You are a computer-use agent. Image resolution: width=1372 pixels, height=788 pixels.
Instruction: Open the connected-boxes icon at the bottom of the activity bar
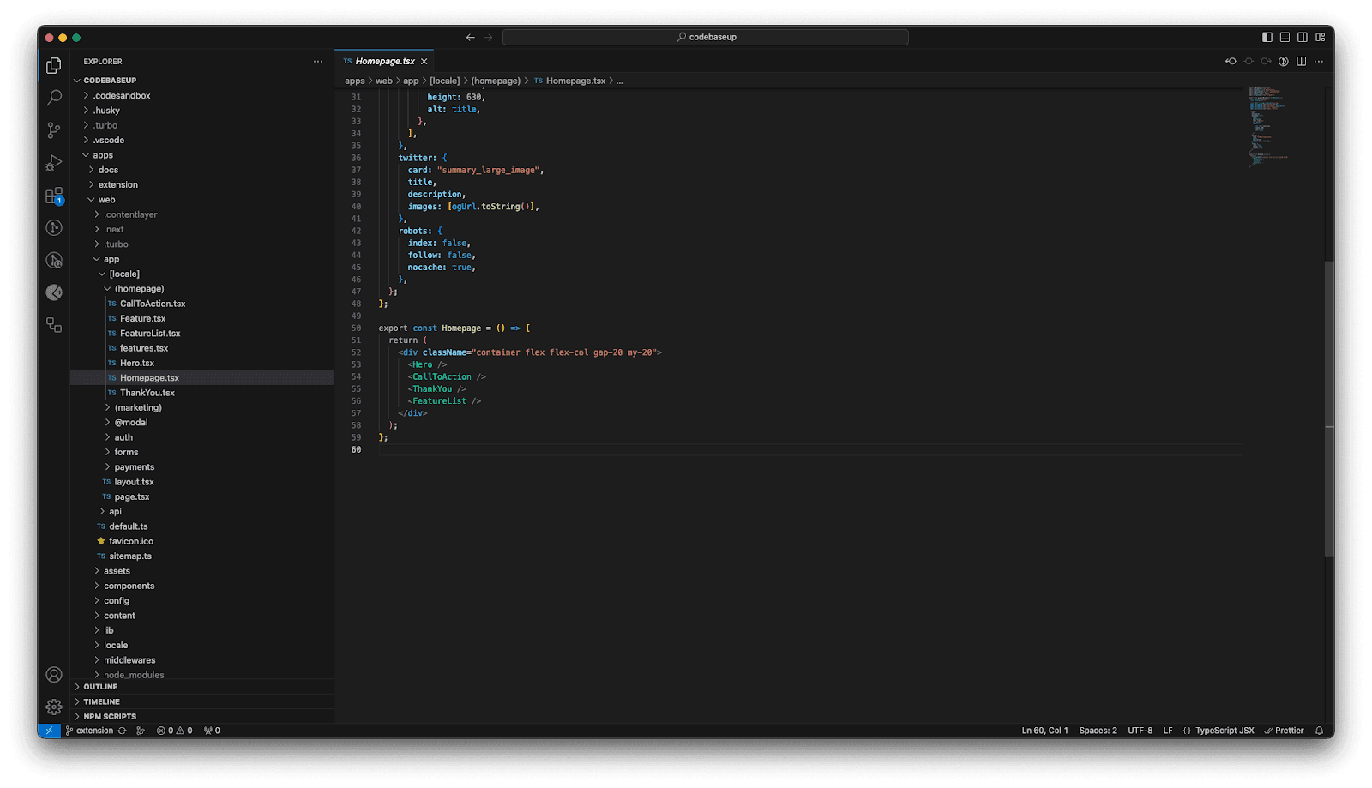click(54, 325)
